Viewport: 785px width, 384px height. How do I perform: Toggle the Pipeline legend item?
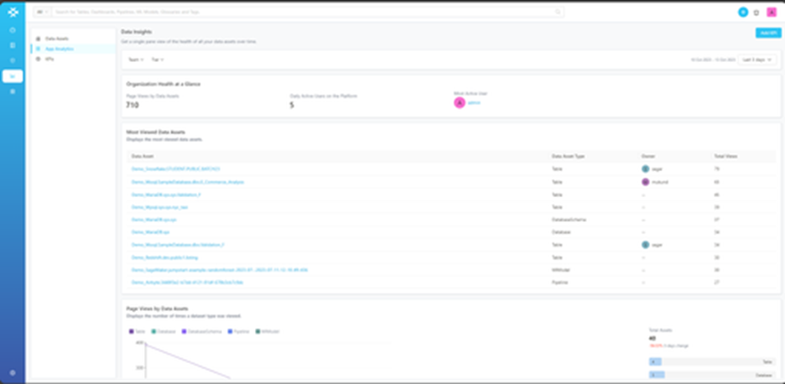pos(237,331)
